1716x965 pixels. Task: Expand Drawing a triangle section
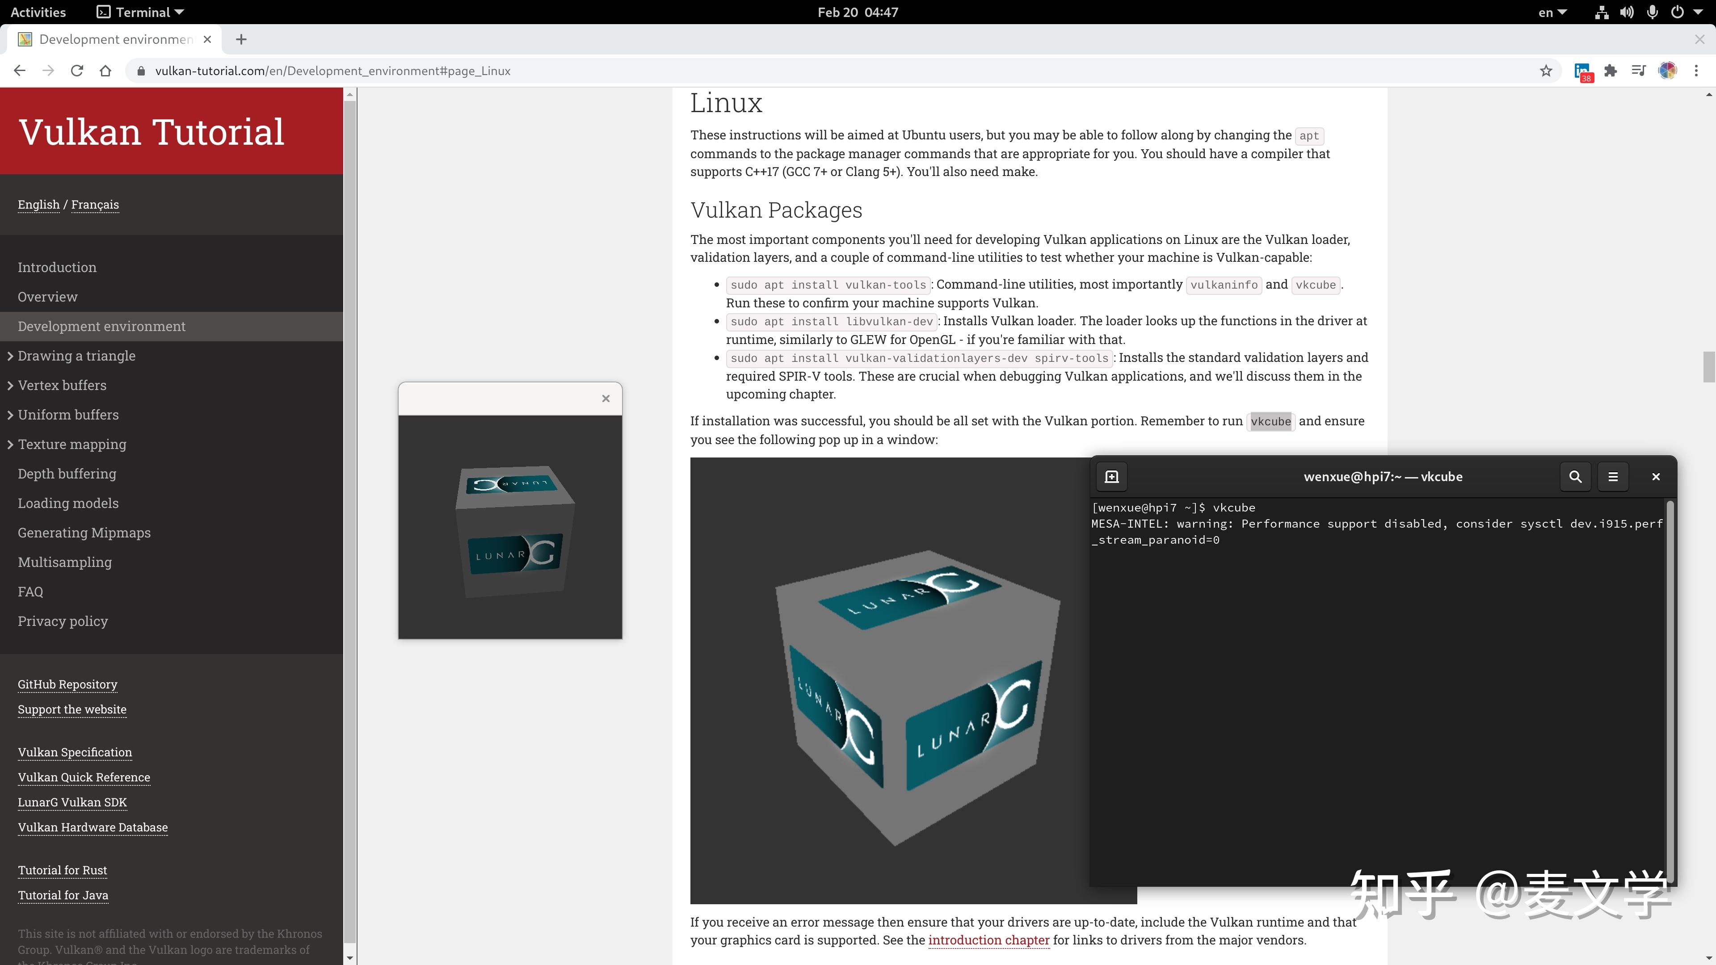(76, 356)
